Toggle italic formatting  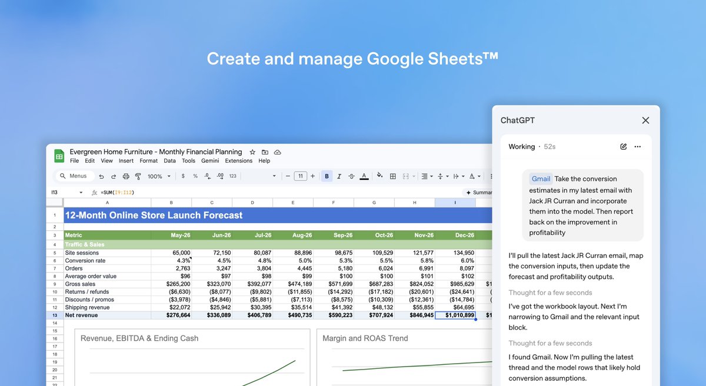(339, 176)
